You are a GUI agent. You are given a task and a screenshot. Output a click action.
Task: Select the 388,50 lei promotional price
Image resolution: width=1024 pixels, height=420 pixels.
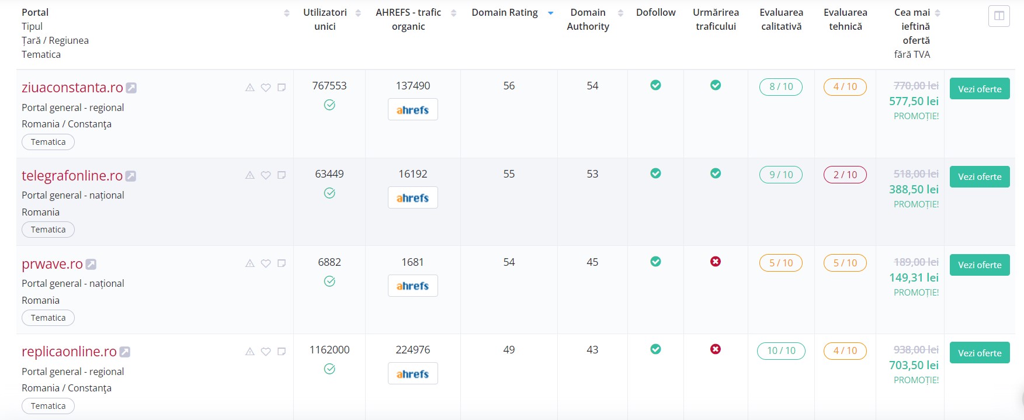914,190
